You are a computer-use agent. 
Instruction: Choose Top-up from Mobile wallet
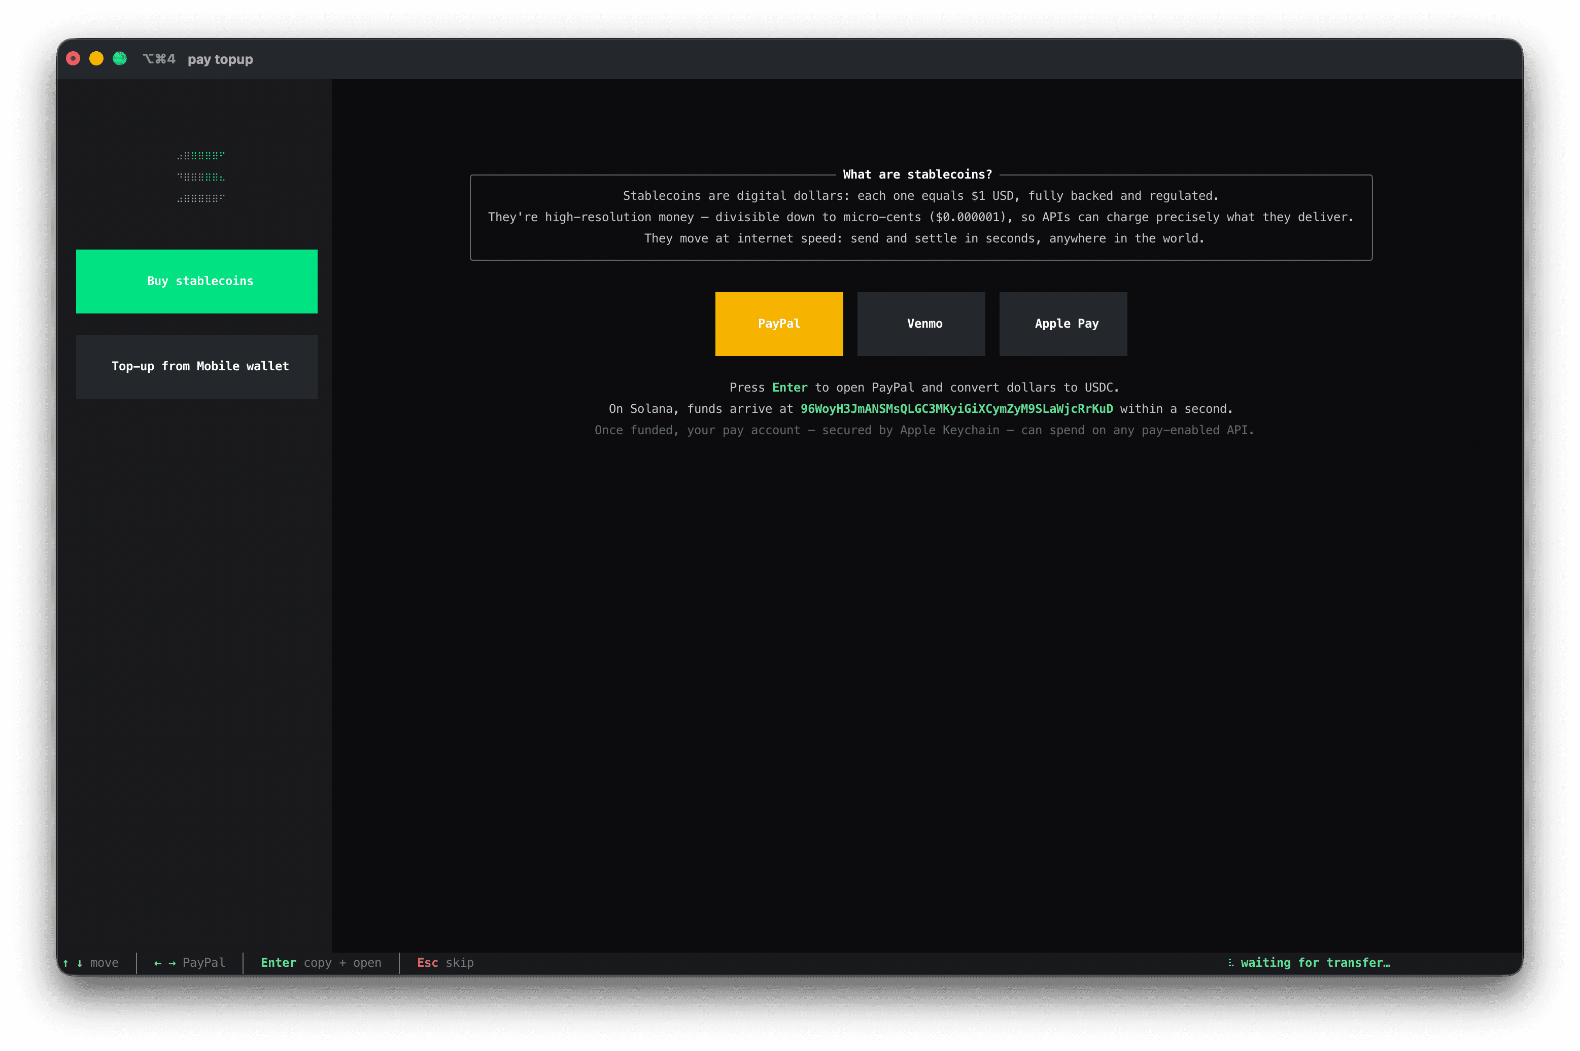(196, 366)
